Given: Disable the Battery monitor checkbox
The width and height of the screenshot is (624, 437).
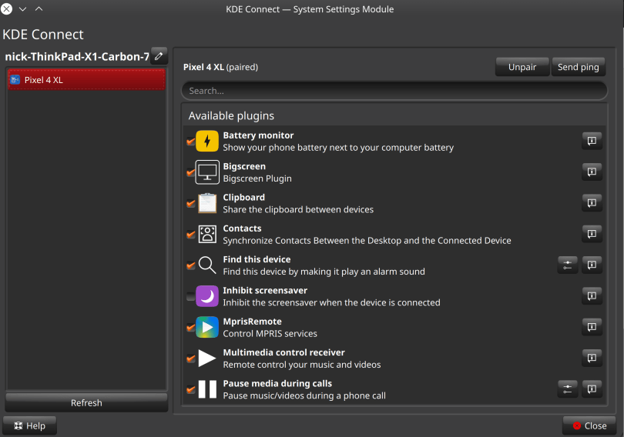Looking at the screenshot, I should [x=190, y=142].
